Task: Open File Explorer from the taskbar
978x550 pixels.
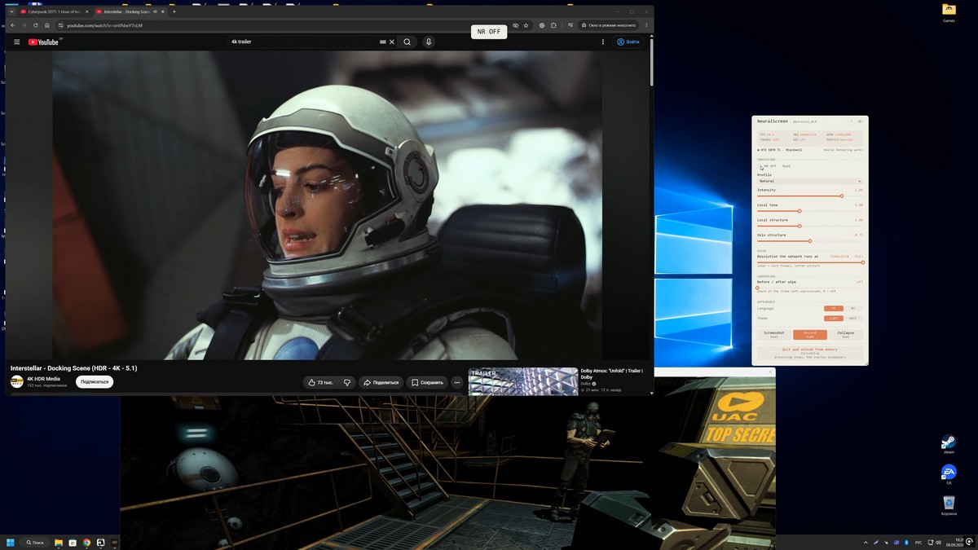Action: pyautogui.click(x=58, y=543)
